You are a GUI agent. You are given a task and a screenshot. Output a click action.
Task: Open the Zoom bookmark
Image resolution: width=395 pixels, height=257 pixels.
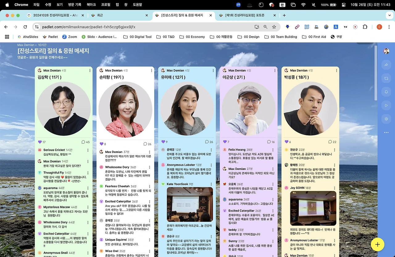tap(70, 37)
